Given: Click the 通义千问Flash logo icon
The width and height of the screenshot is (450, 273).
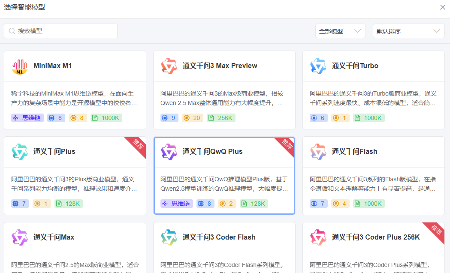Looking at the screenshot, I should [318, 152].
